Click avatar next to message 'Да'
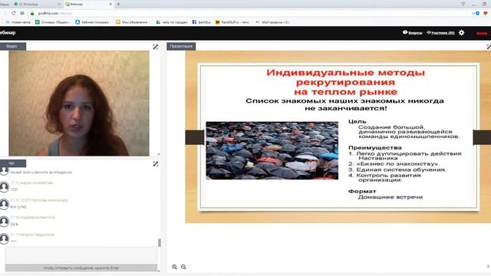This screenshot has width=491, height=276. 5,222
